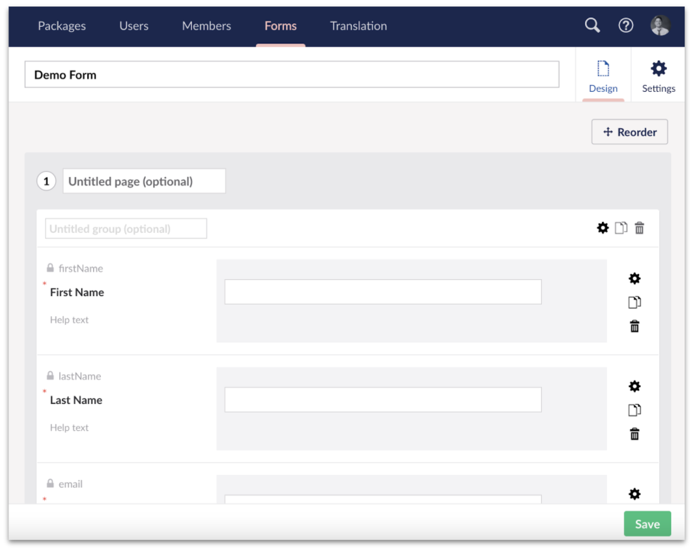Click the Reorder button
Screen dimensions: 697x553
[629, 132]
